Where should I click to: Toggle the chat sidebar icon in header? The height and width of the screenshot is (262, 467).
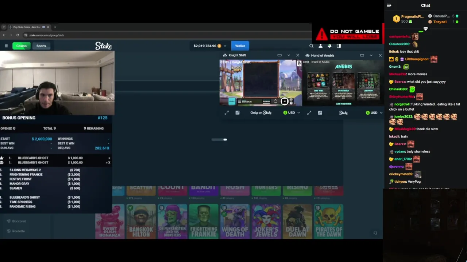[339, 46]
